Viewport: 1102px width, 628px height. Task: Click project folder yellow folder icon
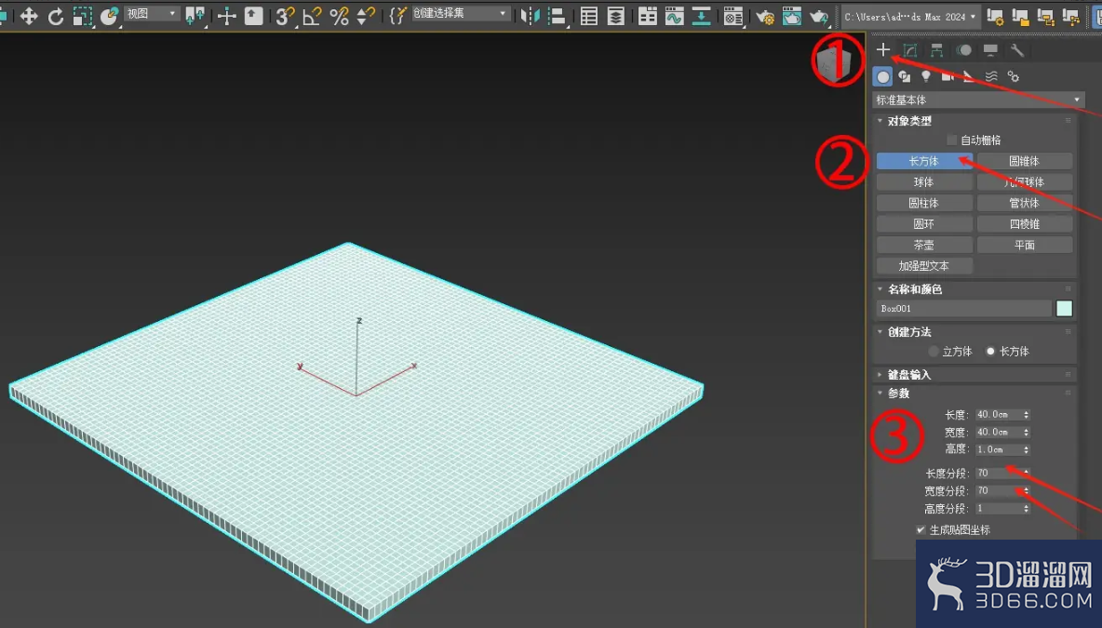tap(1020, 16)
